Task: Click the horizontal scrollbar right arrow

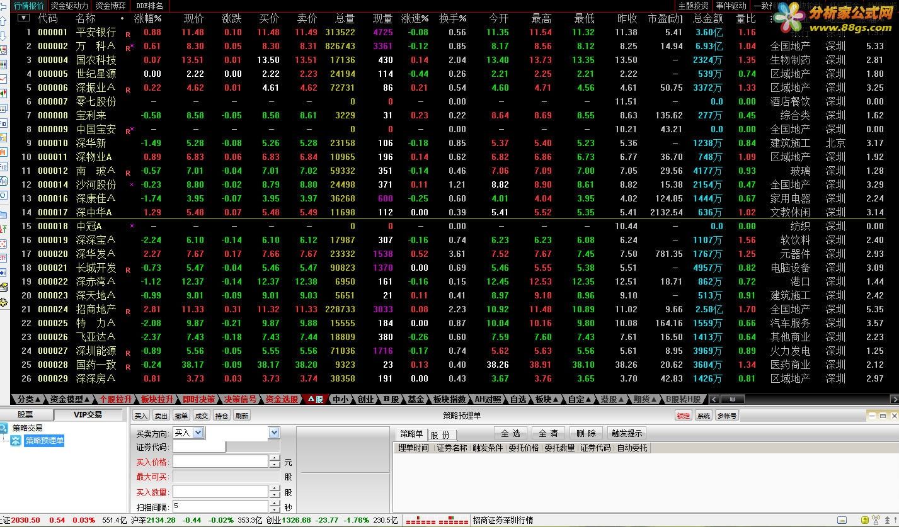Action: coord(894,399)
